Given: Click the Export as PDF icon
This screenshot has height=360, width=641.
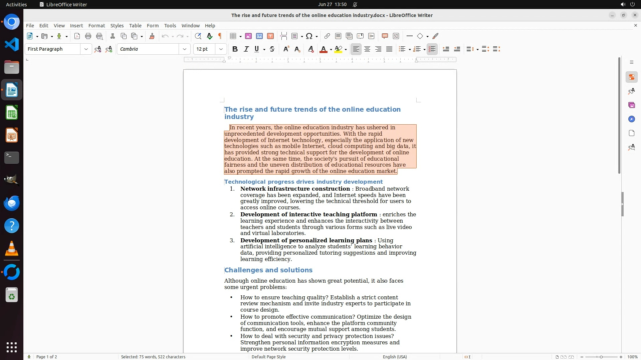Looking at the screenshot, I should coord(77,36).
